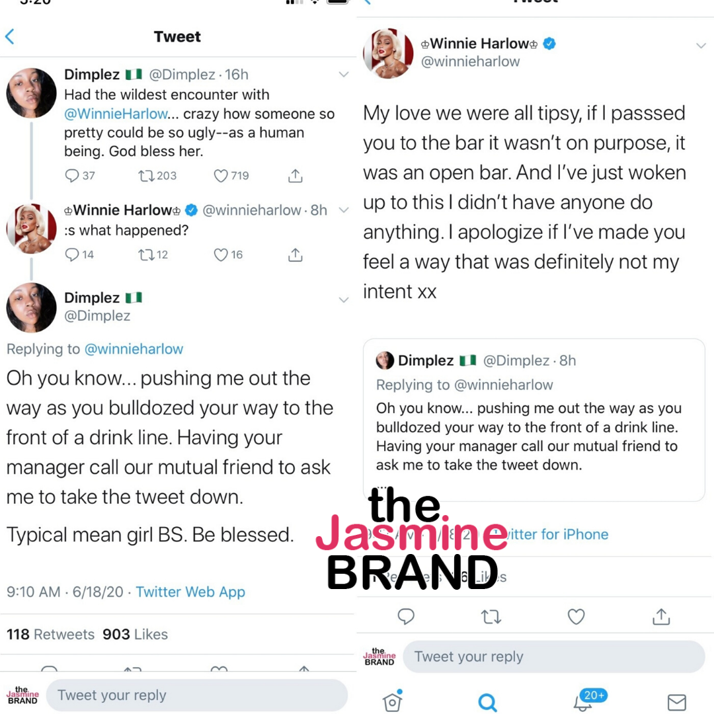
Task: Like Winnie Harlow's 'what happened?' reply
Action: click(221, 255)
